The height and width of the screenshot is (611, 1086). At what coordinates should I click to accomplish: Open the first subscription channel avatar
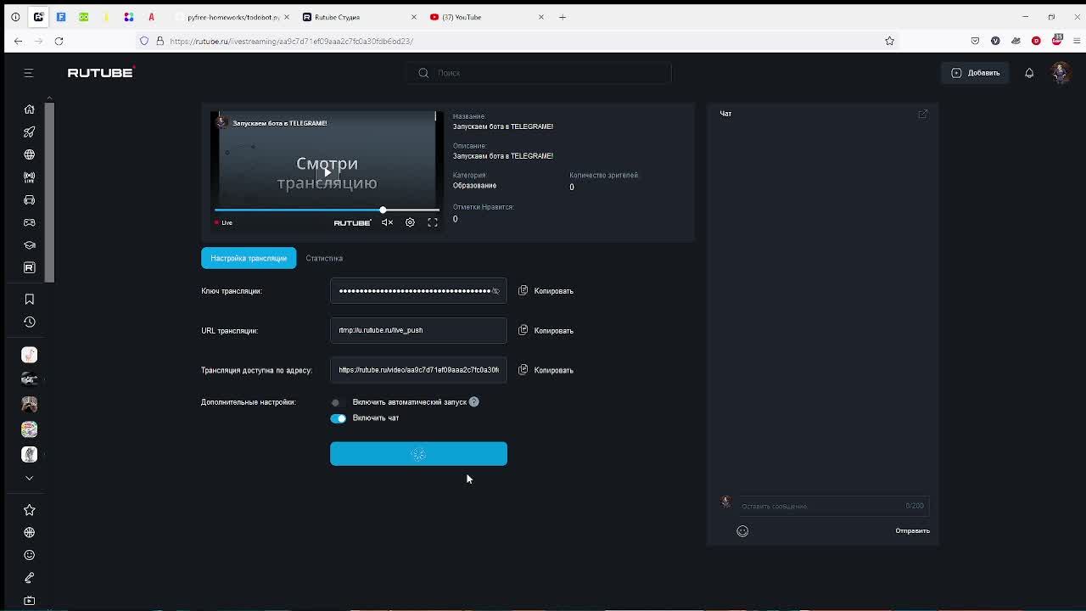29,355
